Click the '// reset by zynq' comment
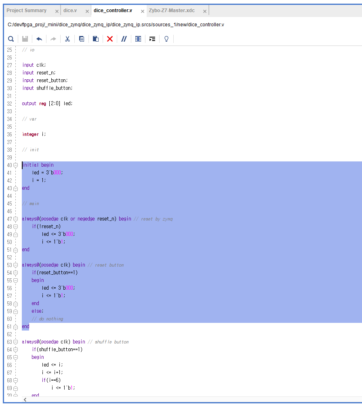 153,219
